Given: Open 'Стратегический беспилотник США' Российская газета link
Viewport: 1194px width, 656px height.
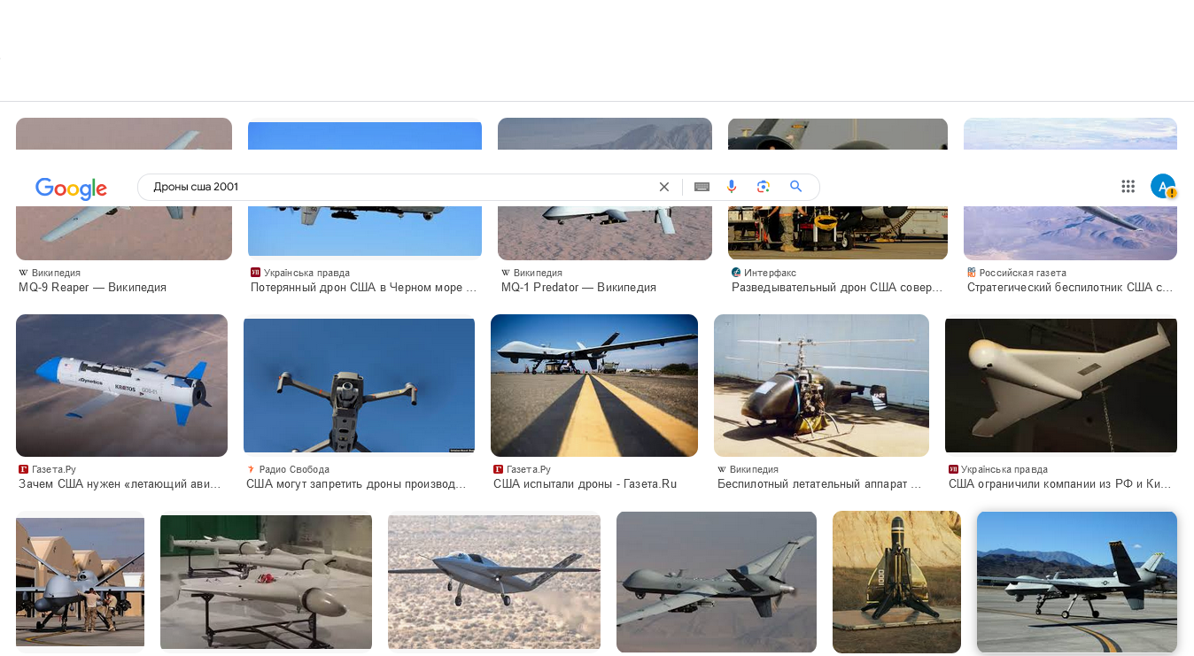Looking at the screenshot, I should point(1070,288).
